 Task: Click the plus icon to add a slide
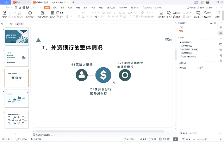point(16,134)
